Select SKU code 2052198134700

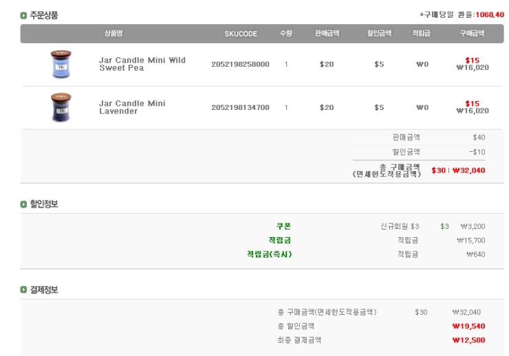(x=240, y=107)
